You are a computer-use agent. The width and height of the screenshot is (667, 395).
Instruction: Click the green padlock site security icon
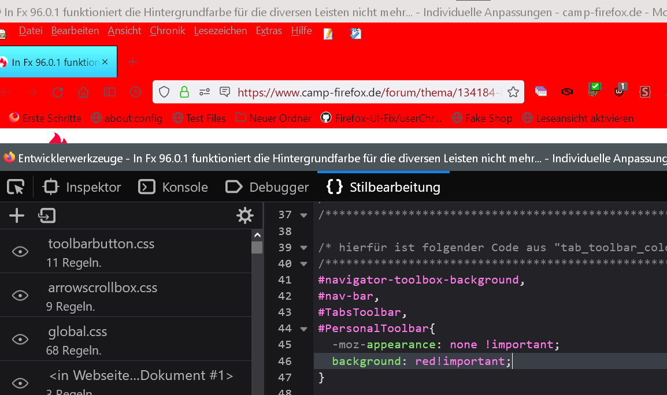(184, 92)
